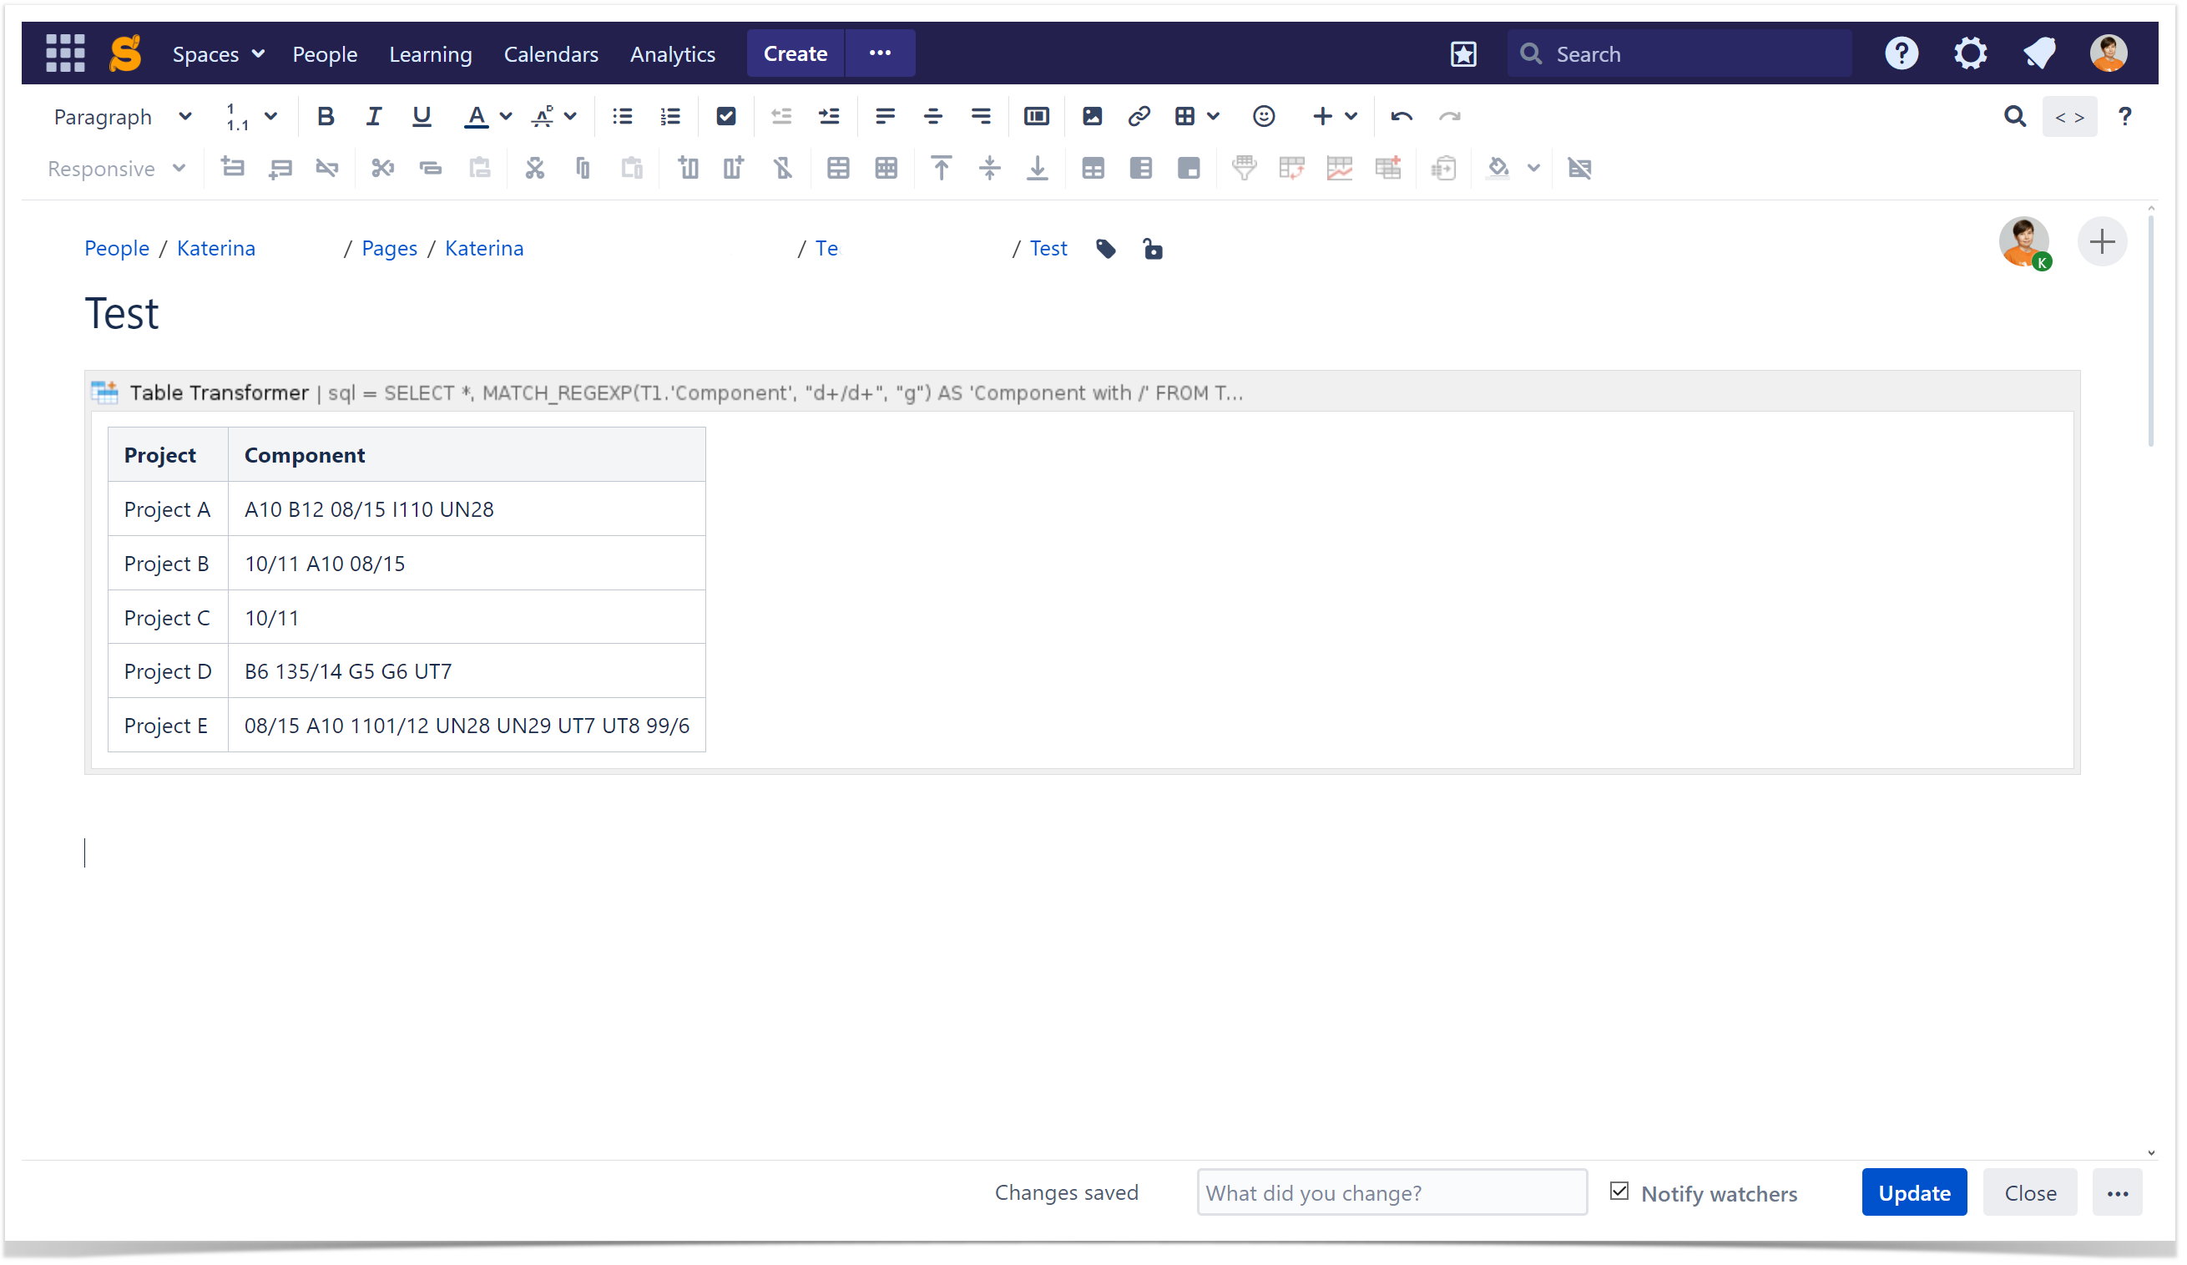Open the Analytics menu item

click(x=673, y=53)
